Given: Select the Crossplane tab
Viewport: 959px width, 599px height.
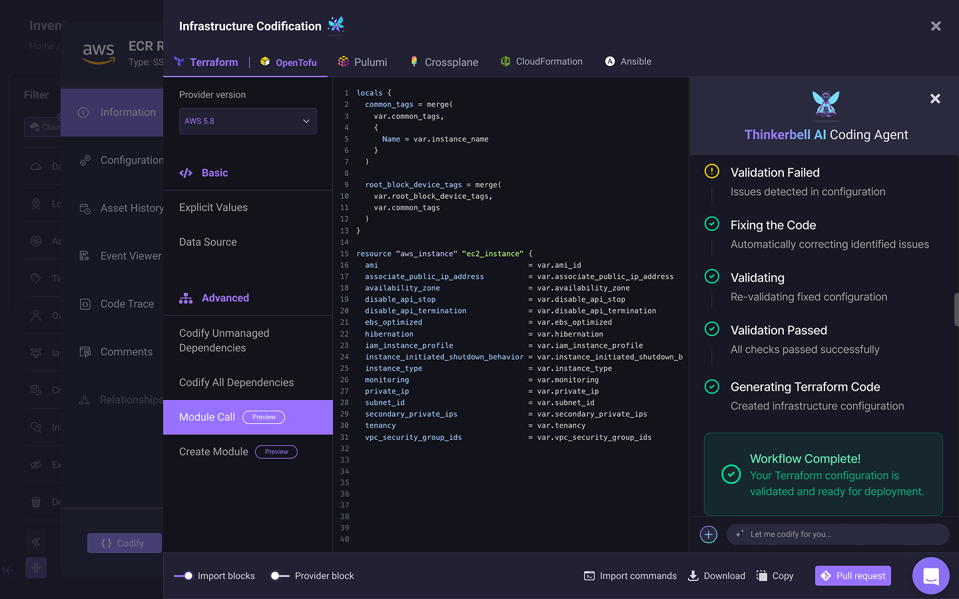Looking at the screenshot, I should 444,62.
